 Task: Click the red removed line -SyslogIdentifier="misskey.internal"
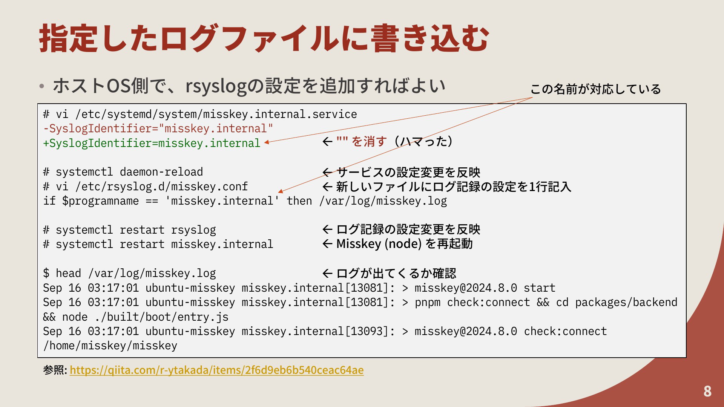(x=158, y=129)
